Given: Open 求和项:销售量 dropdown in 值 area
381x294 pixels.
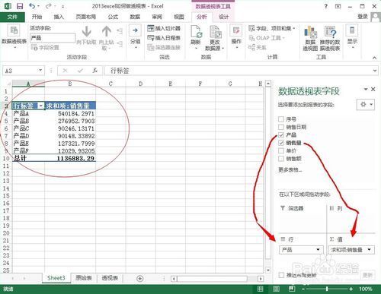Looking at the screenshot, I should coord(370,250).
